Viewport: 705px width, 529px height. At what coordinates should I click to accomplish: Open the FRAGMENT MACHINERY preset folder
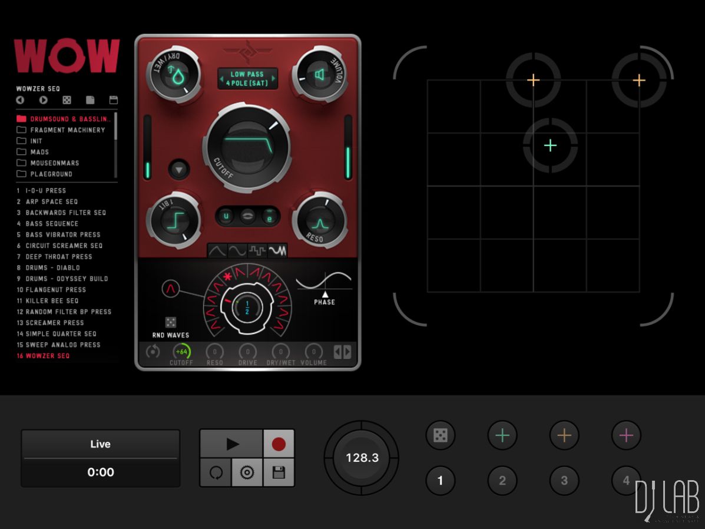coord(67,130)
